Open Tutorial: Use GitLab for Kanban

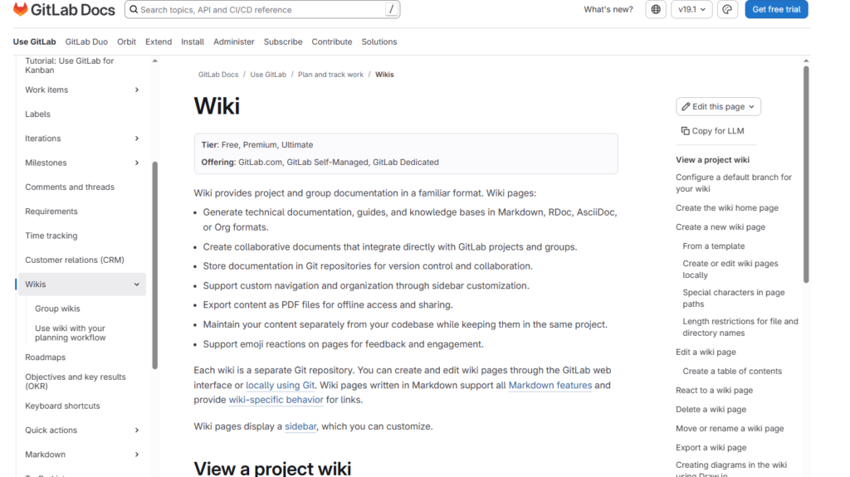pos(70,66)
